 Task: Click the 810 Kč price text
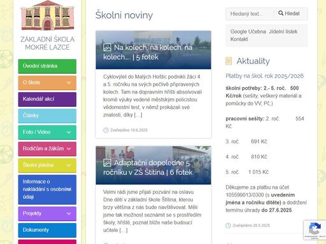click(x=259, y=157)
